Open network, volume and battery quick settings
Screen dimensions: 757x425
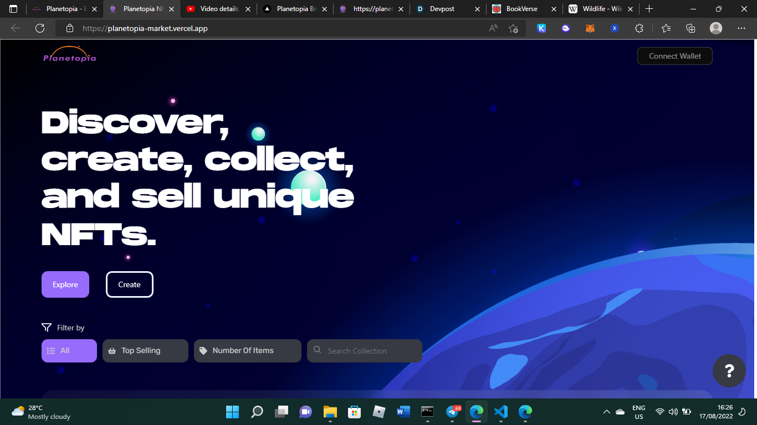point(673,412)
